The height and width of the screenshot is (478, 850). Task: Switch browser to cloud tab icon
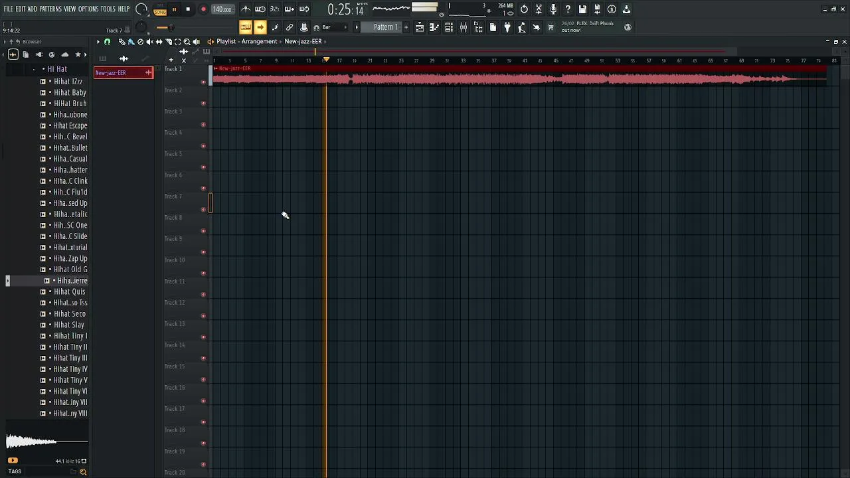pos(64,54)
